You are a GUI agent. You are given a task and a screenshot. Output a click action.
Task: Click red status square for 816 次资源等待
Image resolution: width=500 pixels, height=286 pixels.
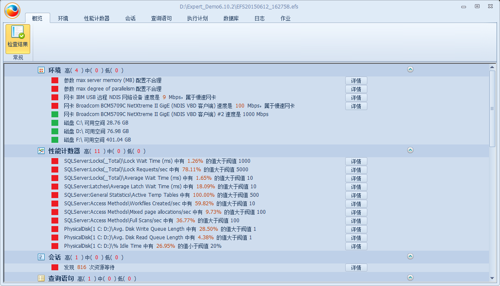55,267
